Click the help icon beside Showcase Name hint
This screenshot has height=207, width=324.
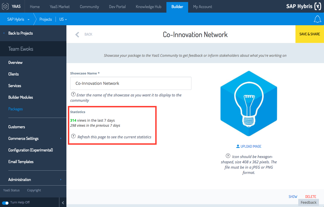73,95
